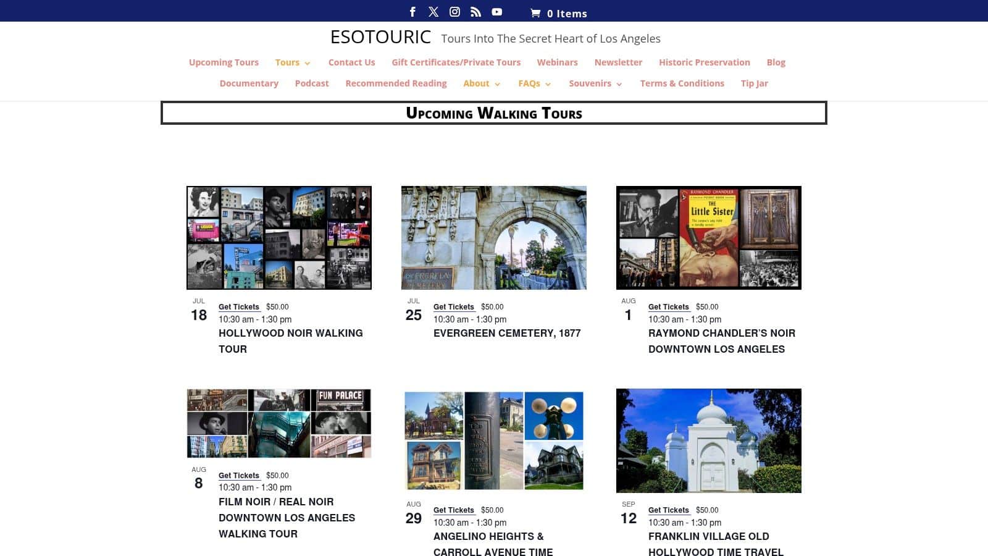Select the SEP 12 date label
988x556 pixels.
tap(629, 513)
